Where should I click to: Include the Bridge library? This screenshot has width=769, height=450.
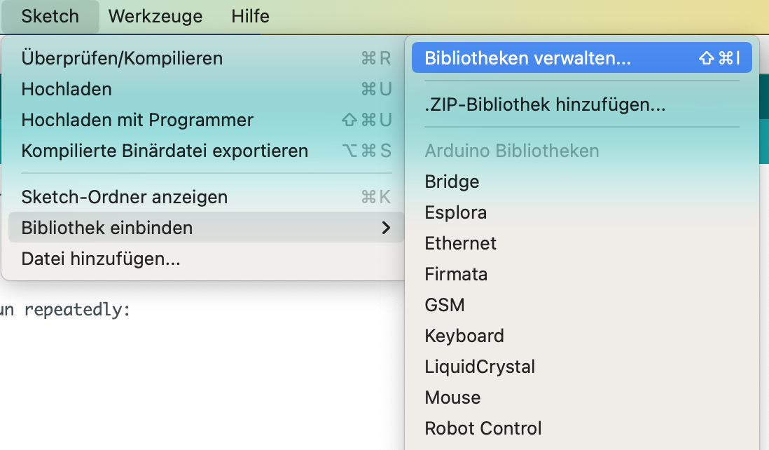(452, 182)
